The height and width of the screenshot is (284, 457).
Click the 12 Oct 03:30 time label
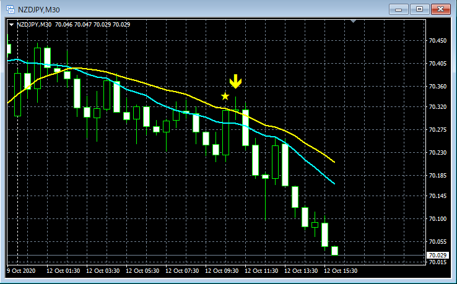click(103, 271)
